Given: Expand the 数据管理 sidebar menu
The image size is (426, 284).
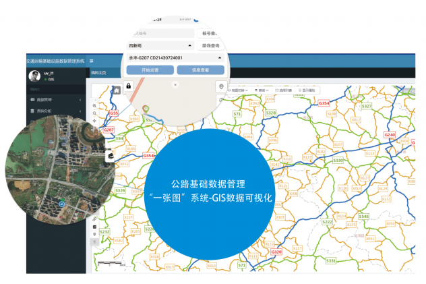Looking at the screenshot, I should (x=43, y=100).
